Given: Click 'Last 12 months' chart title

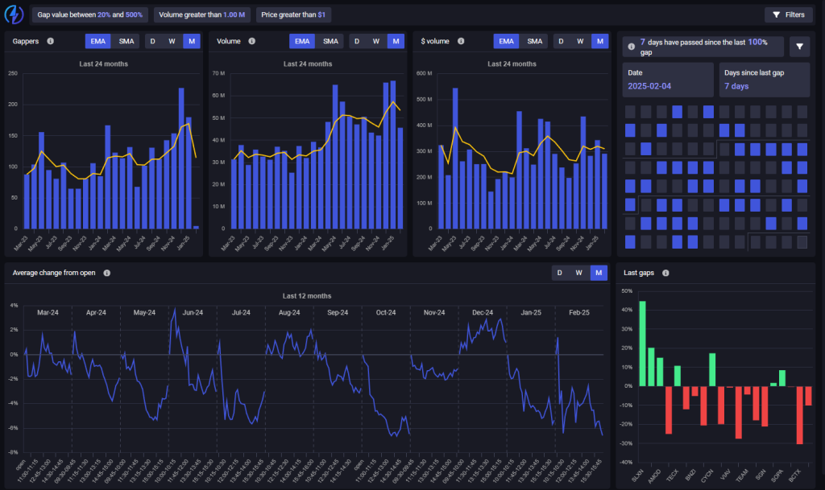Looking at the screenshot, I should coord(307,296).
